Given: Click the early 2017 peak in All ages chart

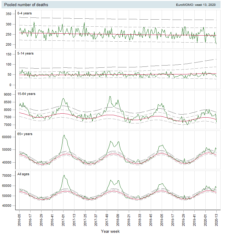Looking at the screenshot, I should [64, 175].
